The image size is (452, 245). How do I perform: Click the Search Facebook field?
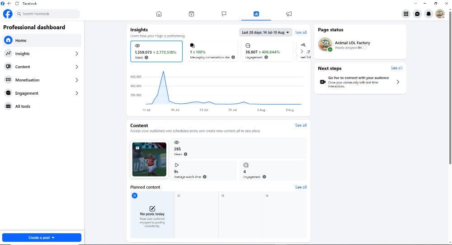tap(47, 14)
